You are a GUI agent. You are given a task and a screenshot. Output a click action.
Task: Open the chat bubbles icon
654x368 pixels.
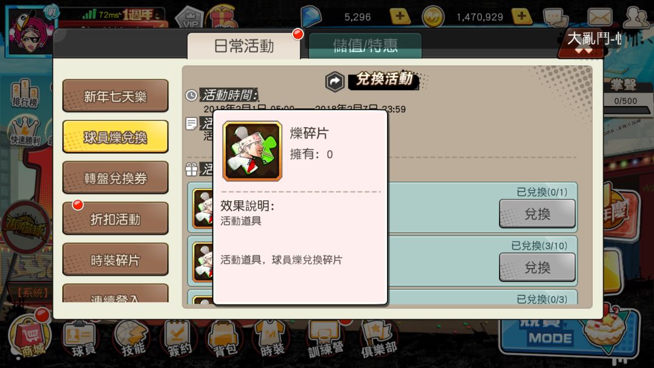click(x=555, y=18)
